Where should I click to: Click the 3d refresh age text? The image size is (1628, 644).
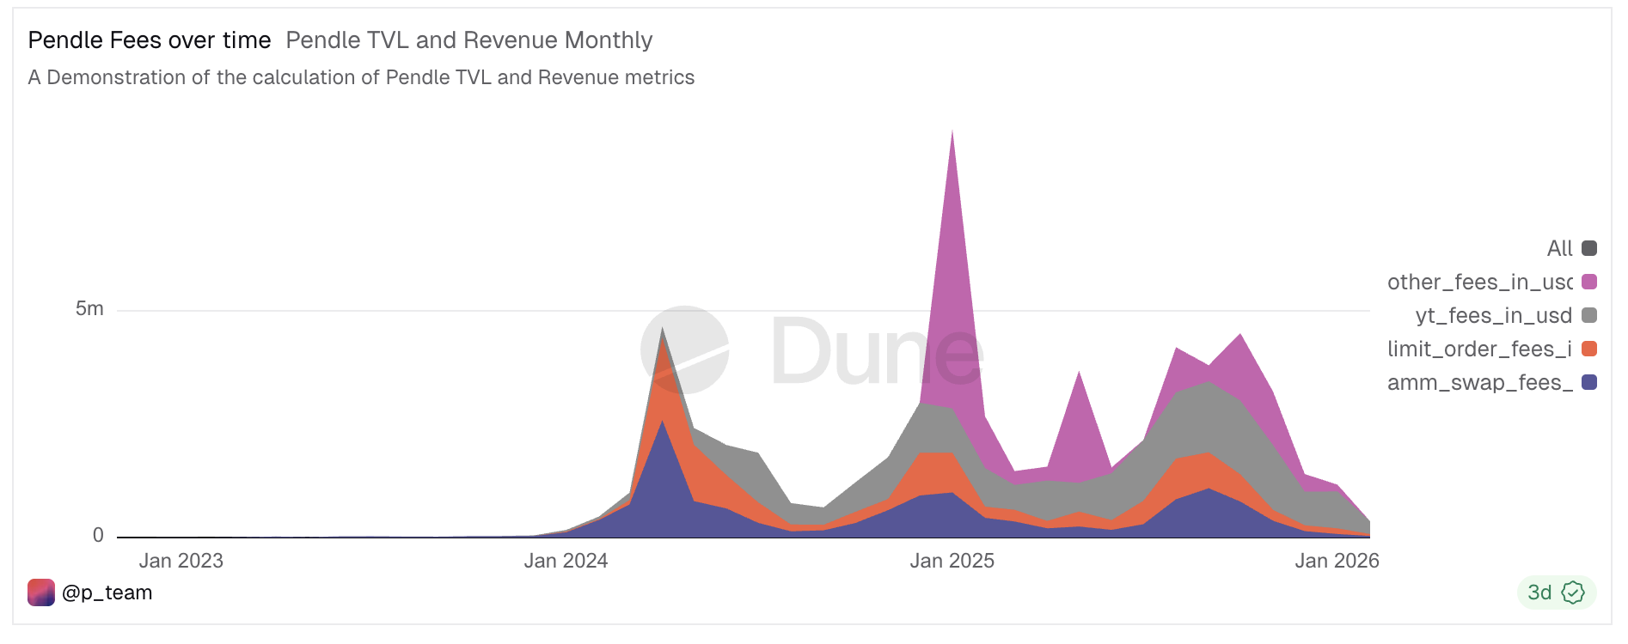1539,592
